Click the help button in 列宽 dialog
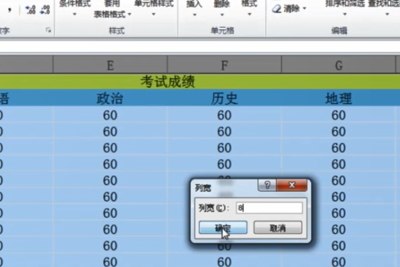 pyautogui.click(x=267, y=185)
